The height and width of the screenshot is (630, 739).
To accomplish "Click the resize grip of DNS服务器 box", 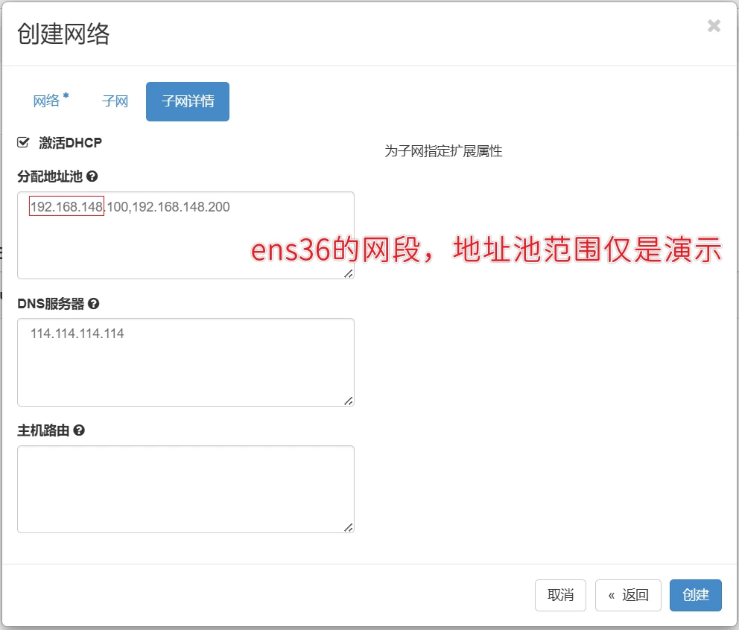I will pyautogui.click(x=349, y=401).
